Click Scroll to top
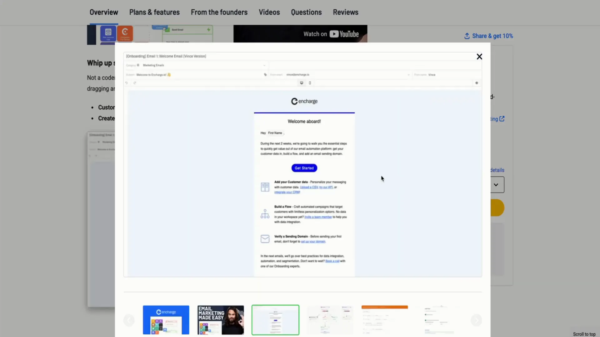The image size is (600, 337). pos(584,334)
